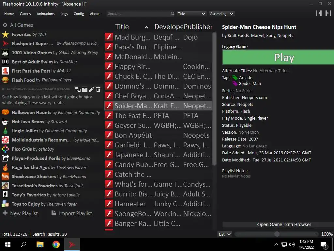Open the Animations menu tab
Viewport: 334px width, 251px height.
[x=46, y=14]
